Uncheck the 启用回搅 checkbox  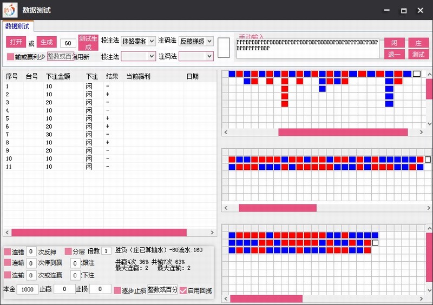coord(183,290)
